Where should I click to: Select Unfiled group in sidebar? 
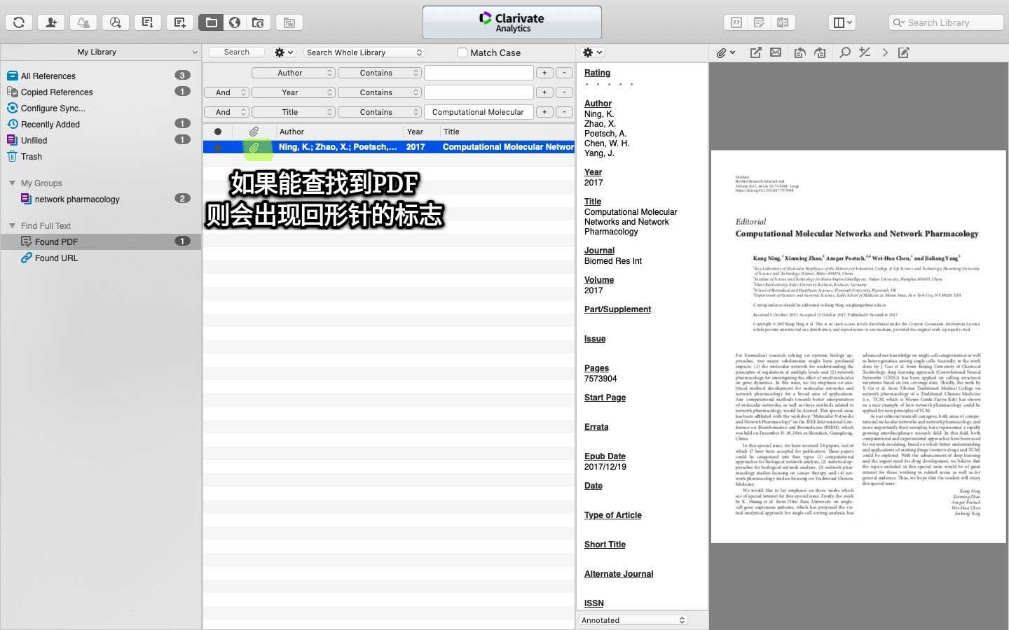[x=101, y=140]
